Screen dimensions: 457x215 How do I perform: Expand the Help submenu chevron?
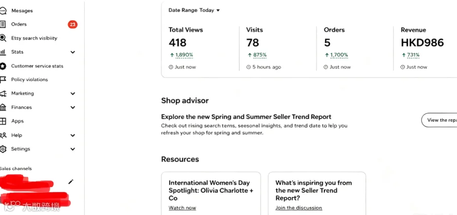pos(73,135)
